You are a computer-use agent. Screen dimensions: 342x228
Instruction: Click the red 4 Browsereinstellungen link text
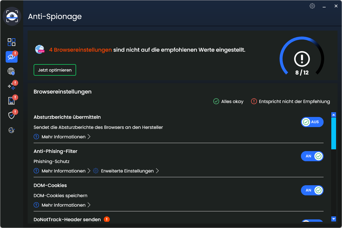pos(80,50)
